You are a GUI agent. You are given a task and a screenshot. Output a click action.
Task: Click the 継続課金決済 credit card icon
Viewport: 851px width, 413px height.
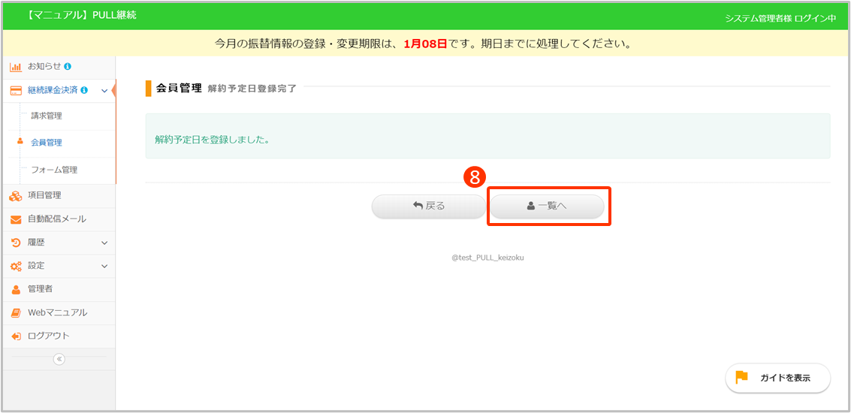tap(15, 91)
